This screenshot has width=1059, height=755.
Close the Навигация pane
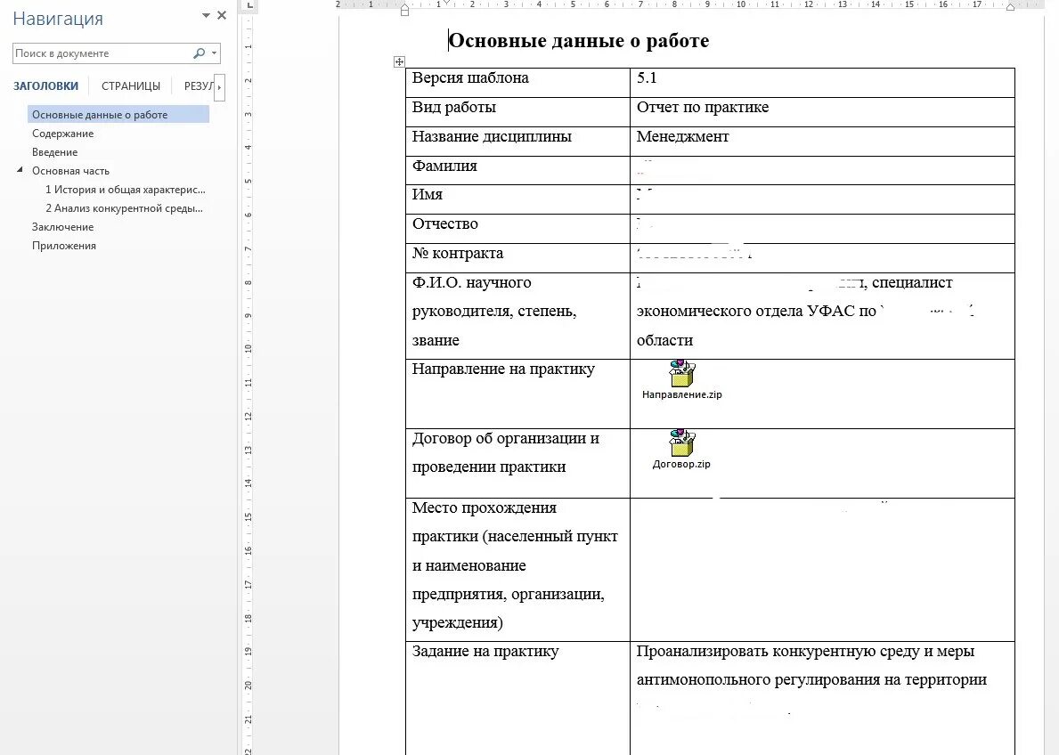[221, 15]
